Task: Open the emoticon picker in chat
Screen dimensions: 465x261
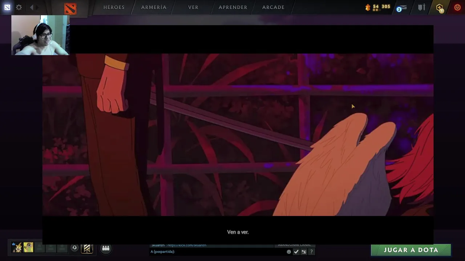Action: [289, 252]
